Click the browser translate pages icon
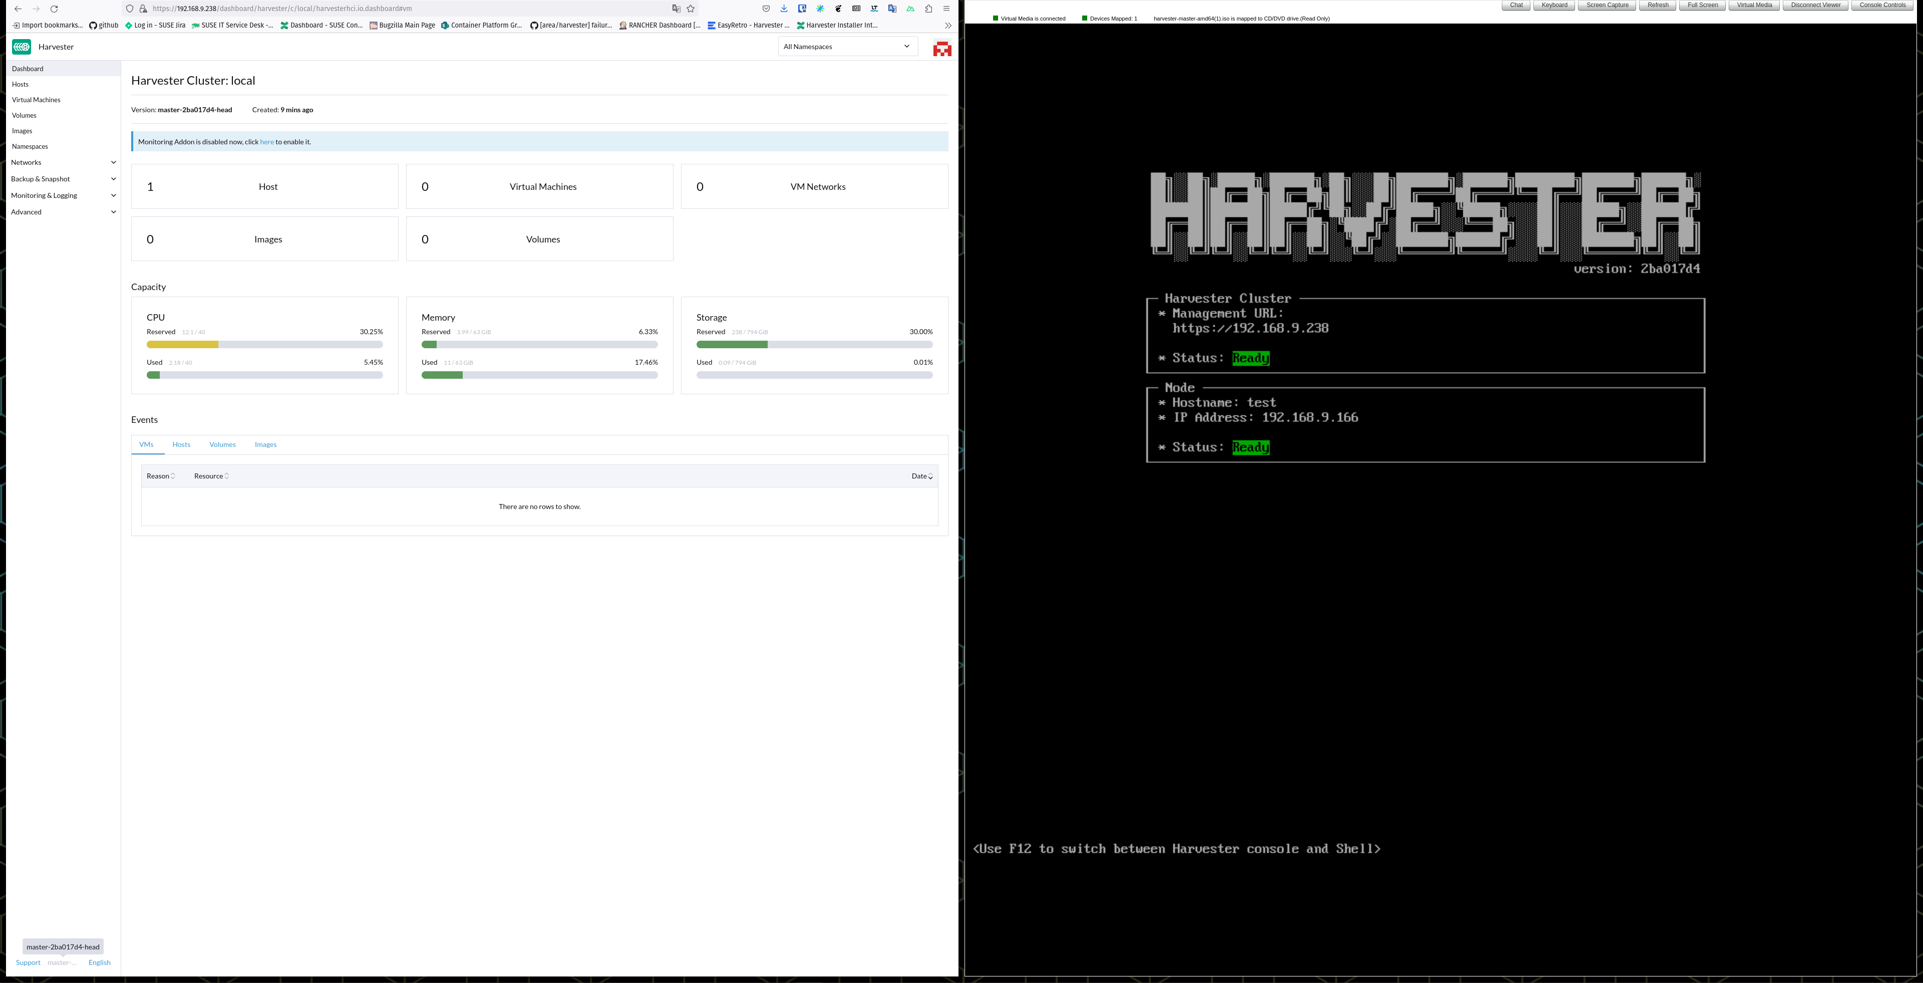Image resolution: width=1923 pixels, height=983 pixels. pyautogui.click(x=677, y=8)
